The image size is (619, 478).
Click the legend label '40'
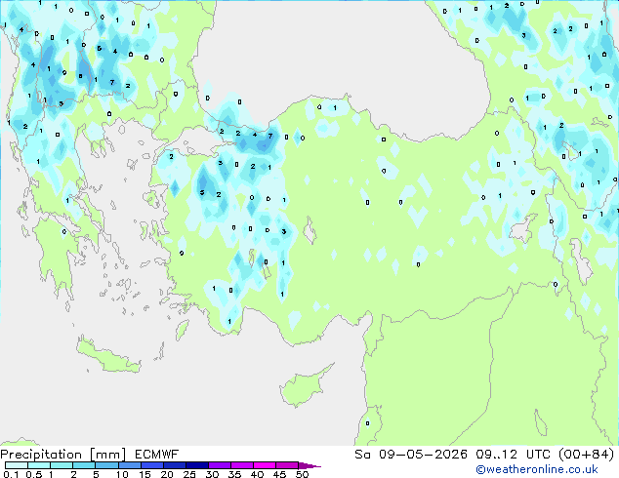point(258,474)
